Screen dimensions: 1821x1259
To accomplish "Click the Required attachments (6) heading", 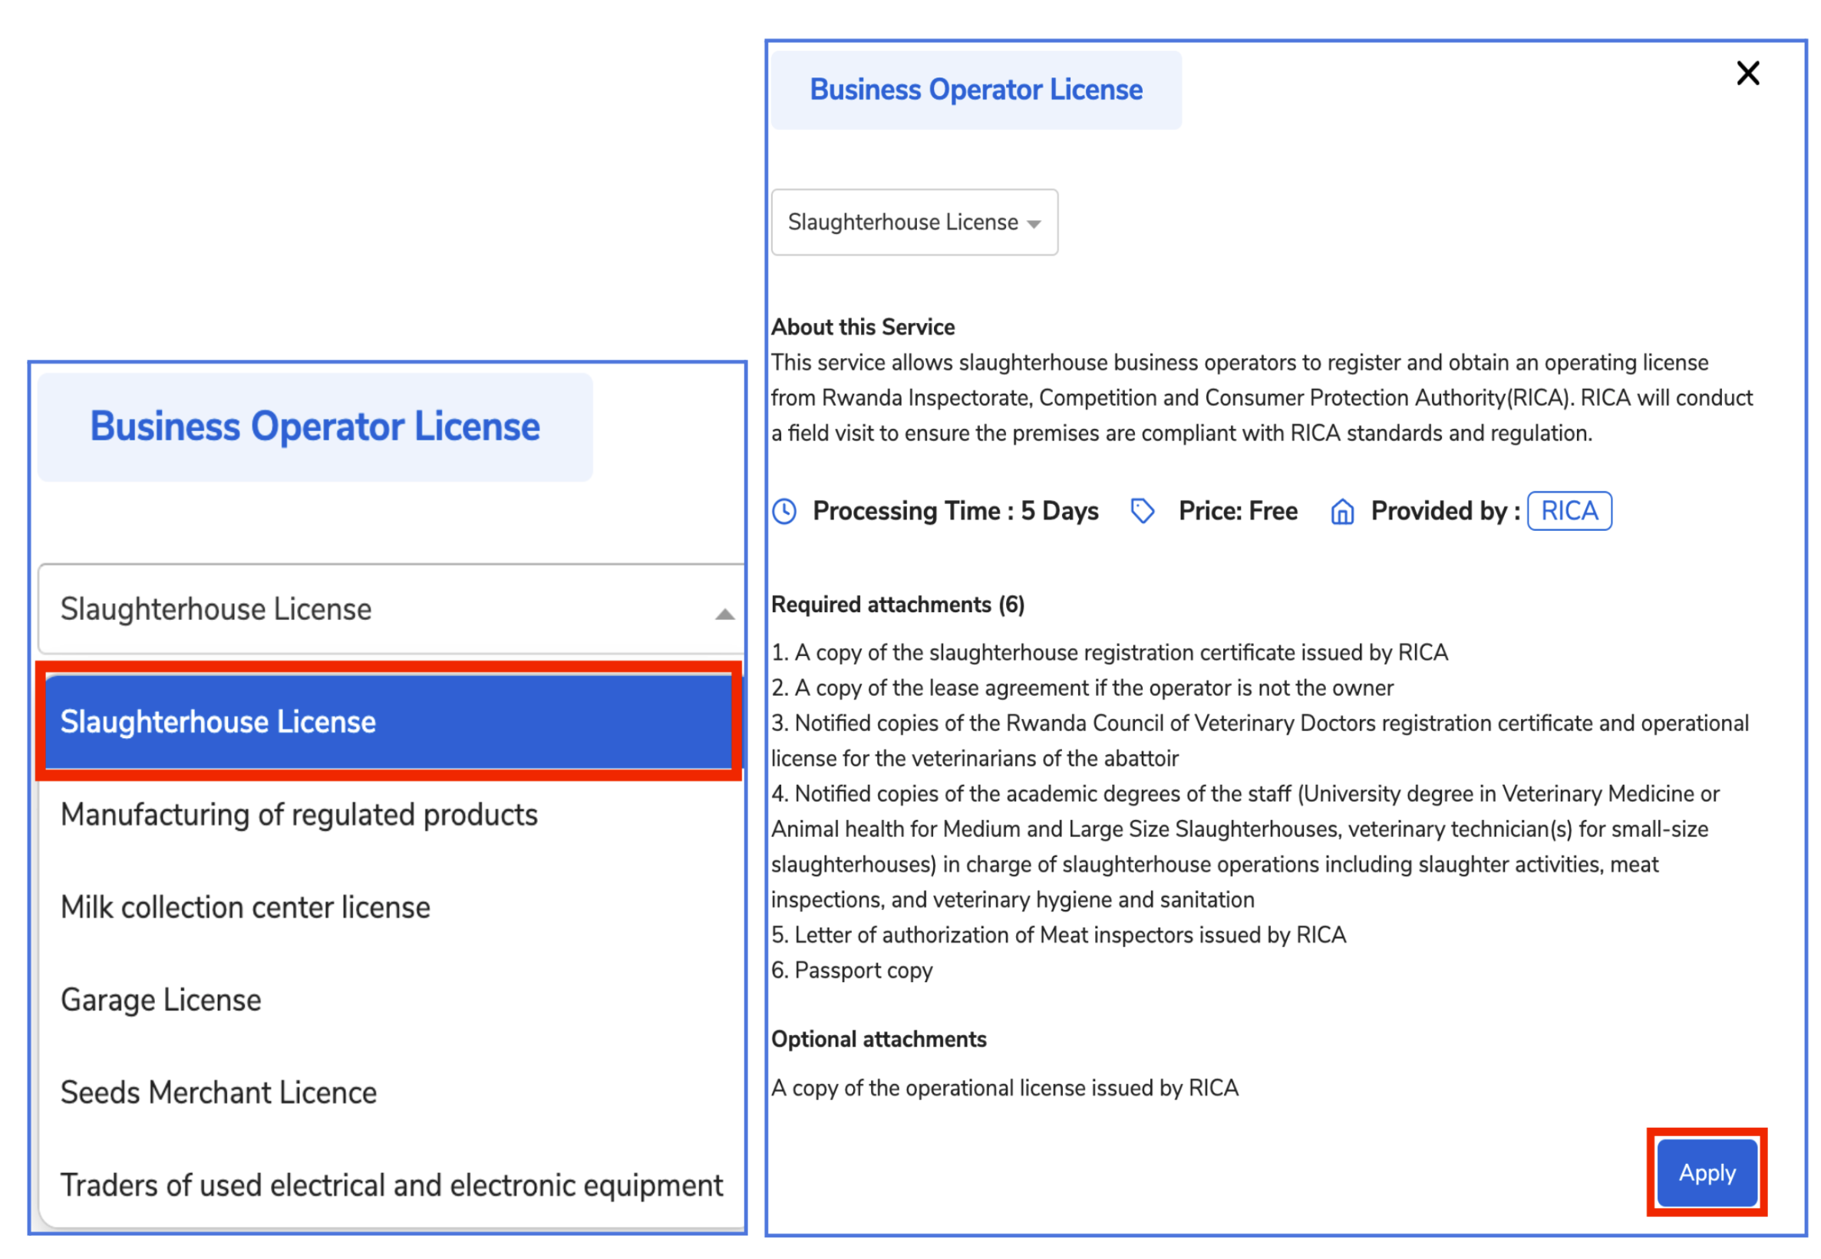I will (x=897, y=605).
